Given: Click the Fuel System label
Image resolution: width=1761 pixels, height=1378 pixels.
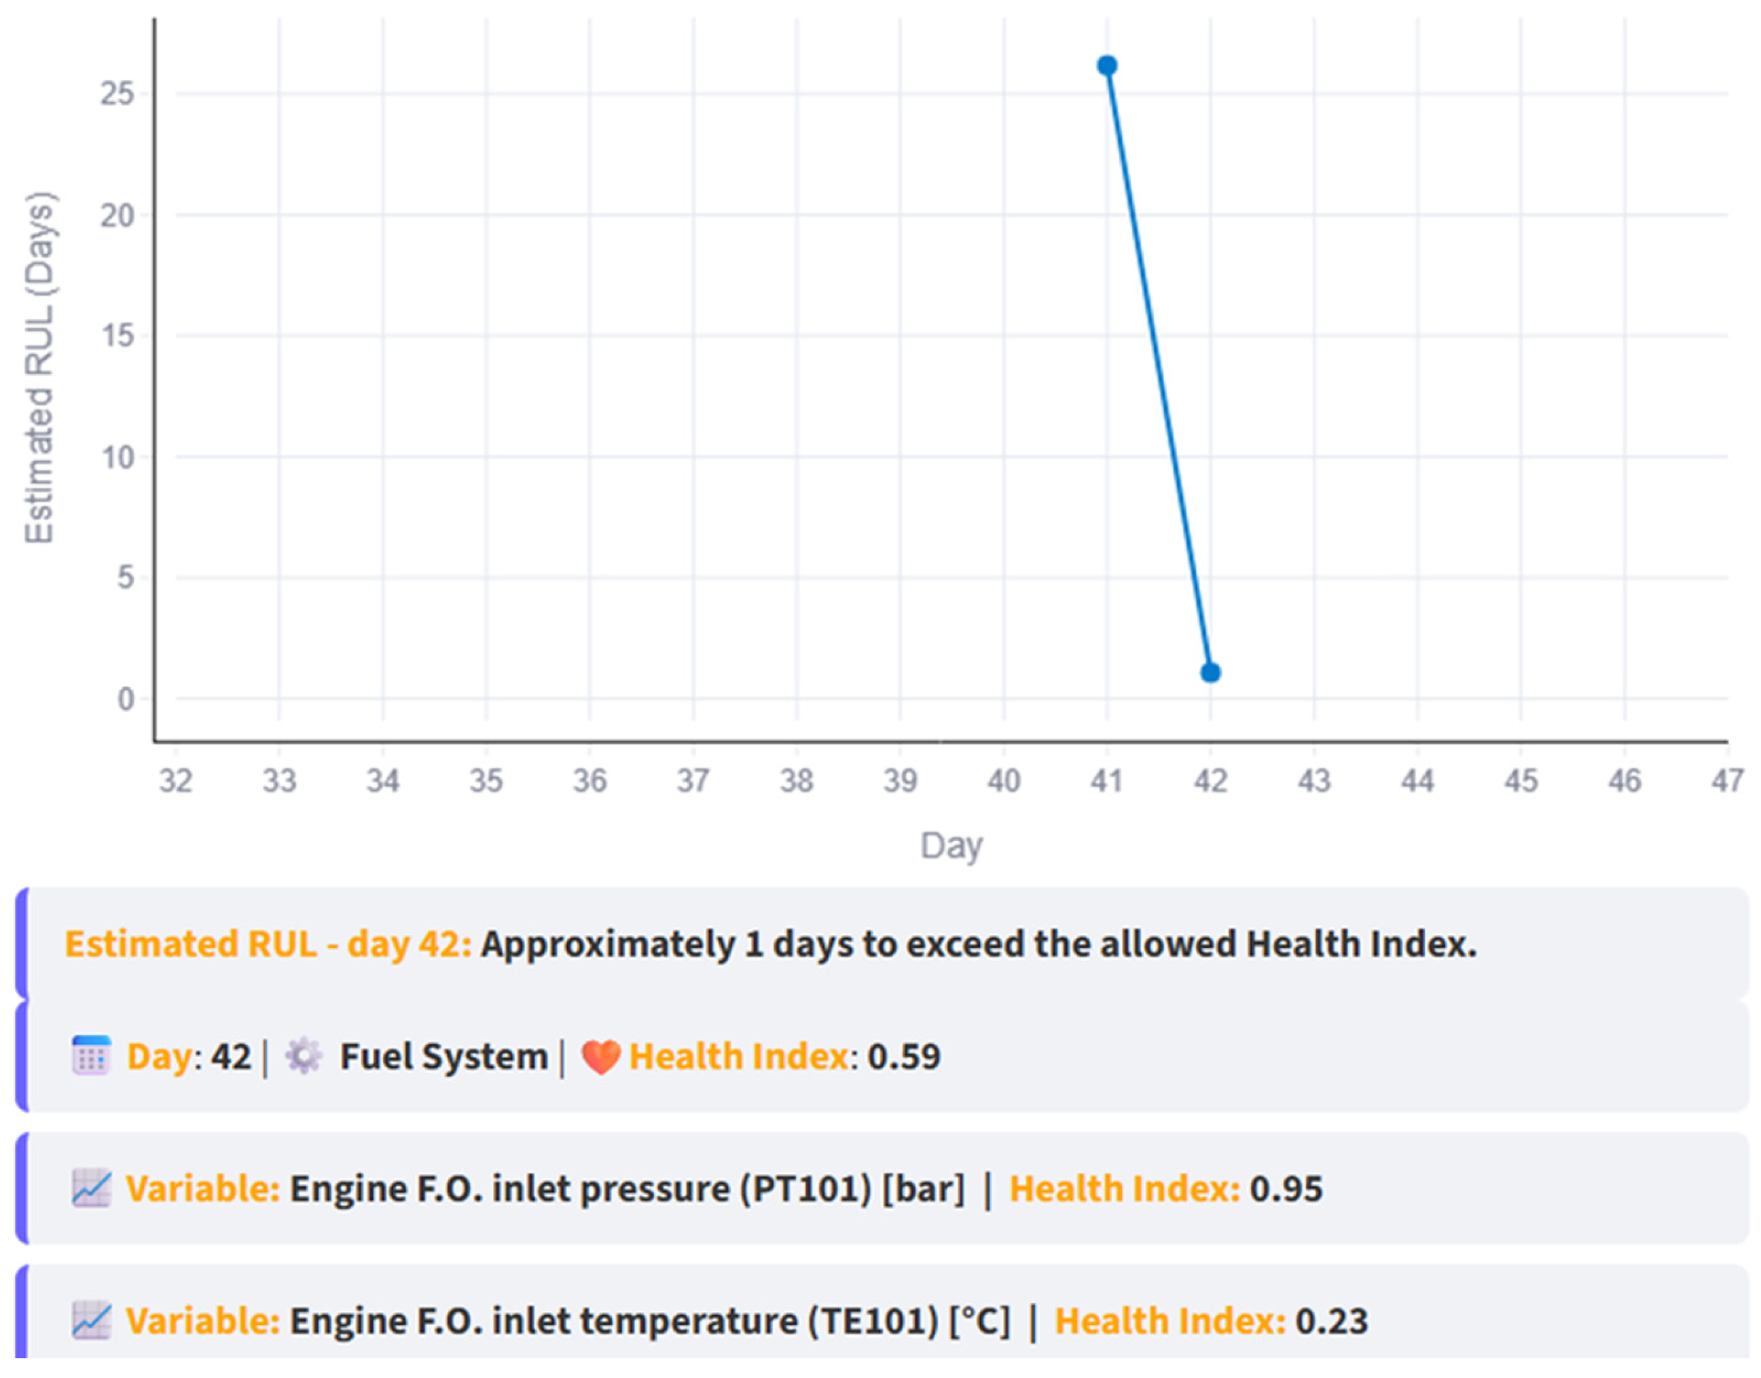Looking at the screenshot, I should (x=443, y=1057).
